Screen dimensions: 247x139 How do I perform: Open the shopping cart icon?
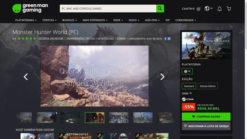(x=229, y=8)
